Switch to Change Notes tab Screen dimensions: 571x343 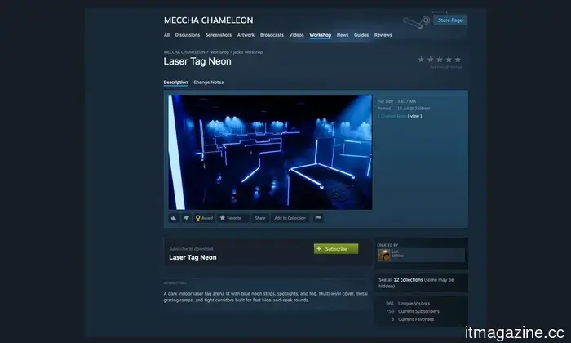(208, 82)
